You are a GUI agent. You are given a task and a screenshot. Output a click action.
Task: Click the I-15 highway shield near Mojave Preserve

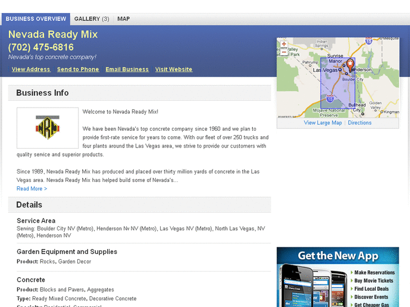coord(330,99)
